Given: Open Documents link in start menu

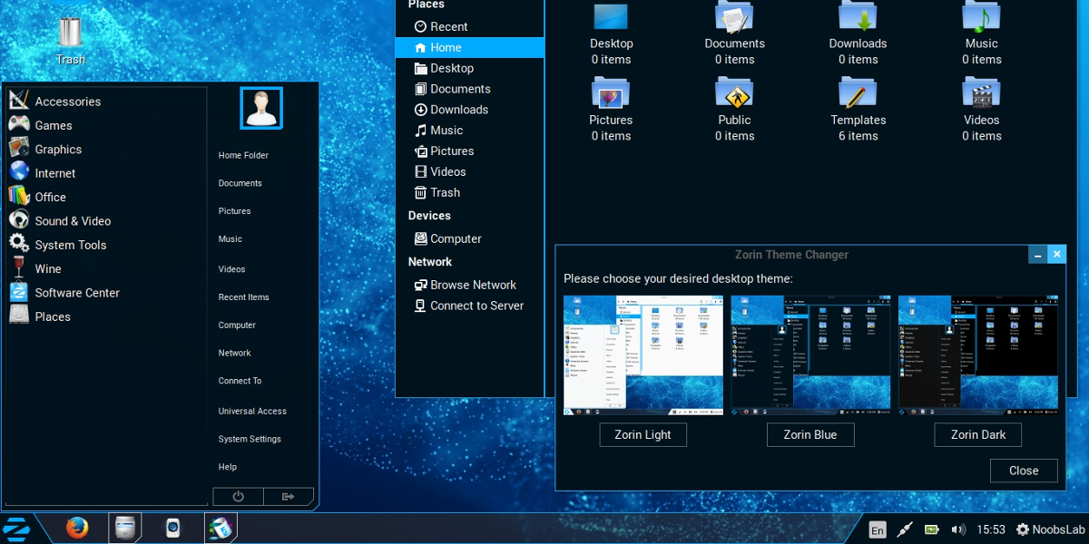Looking at the screenshot, I should [240, 183].
